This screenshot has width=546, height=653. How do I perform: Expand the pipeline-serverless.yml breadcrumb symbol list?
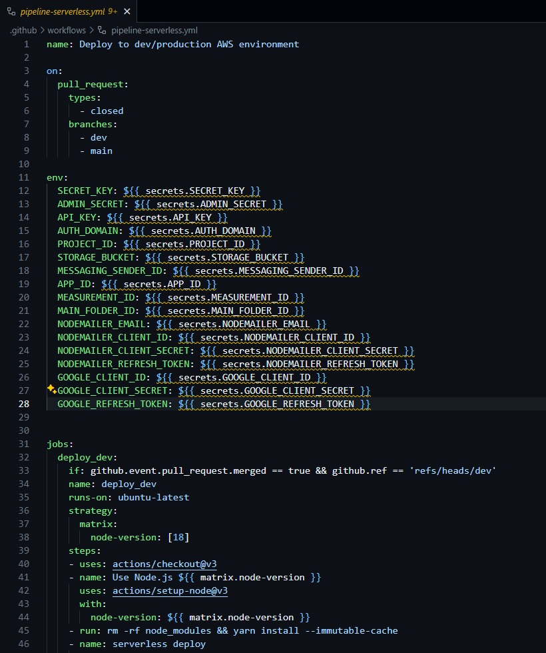point(154,30)
